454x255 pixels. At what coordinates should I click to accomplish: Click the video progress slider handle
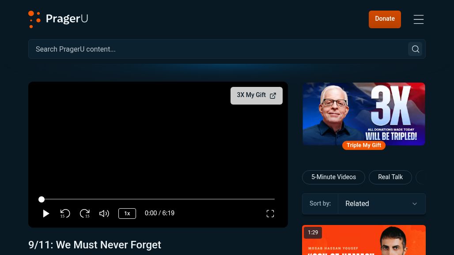[42, 199]
